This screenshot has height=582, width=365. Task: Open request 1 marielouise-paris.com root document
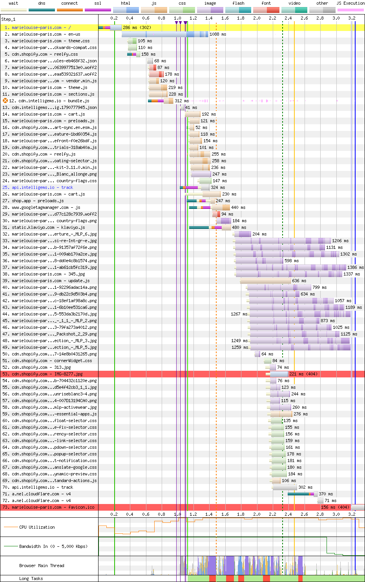tap(41, 27)
